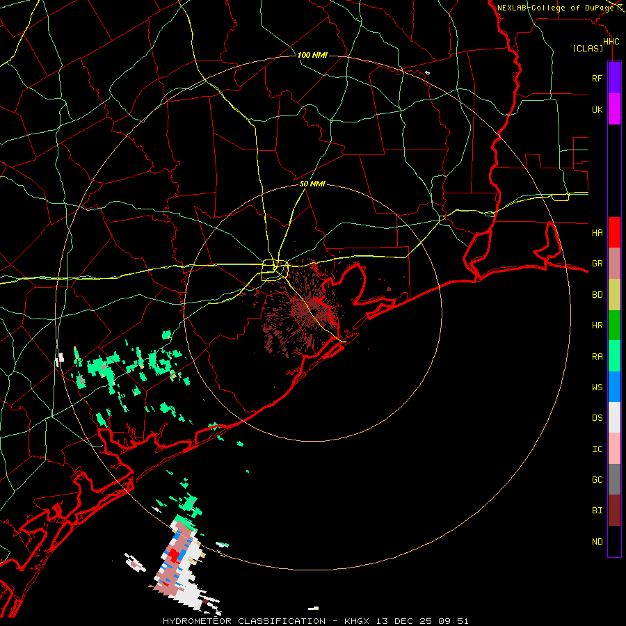The image size is (626, 626).
Task: Click the [CLAS] label above the legend
Action: point(588,48)
